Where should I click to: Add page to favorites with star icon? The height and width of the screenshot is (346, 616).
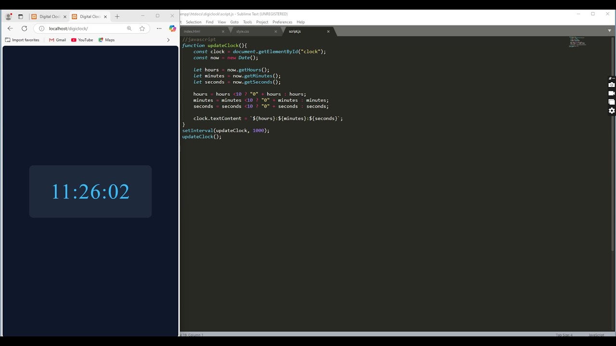click(142, 28)
